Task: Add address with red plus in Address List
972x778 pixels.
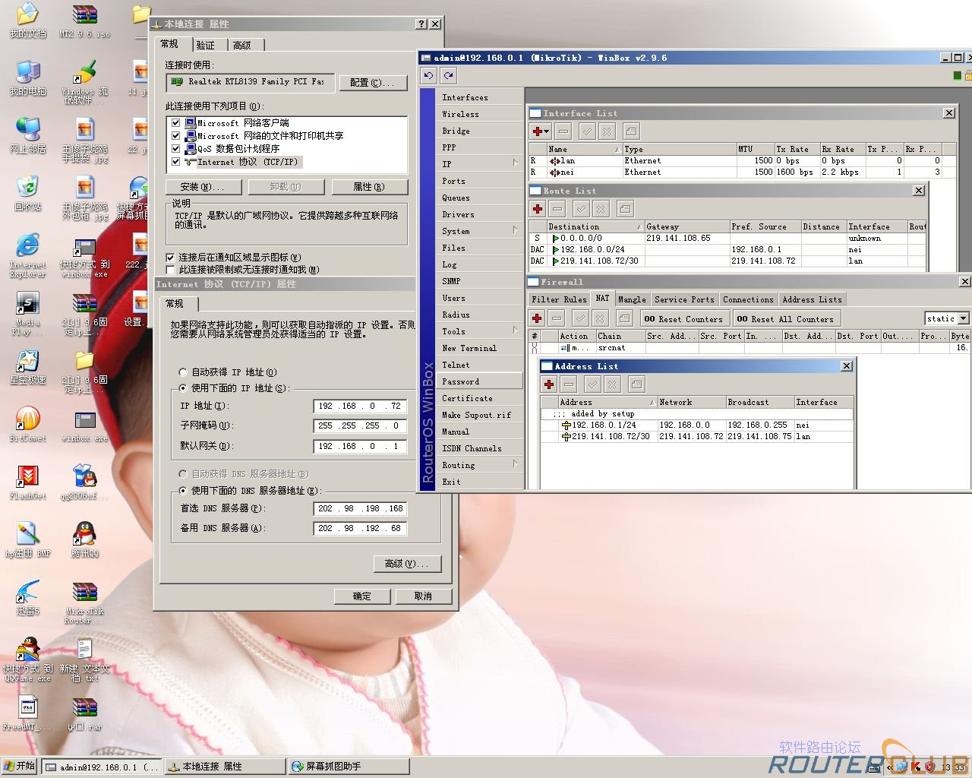Action: pyautogui.click(x=549, y=384)
